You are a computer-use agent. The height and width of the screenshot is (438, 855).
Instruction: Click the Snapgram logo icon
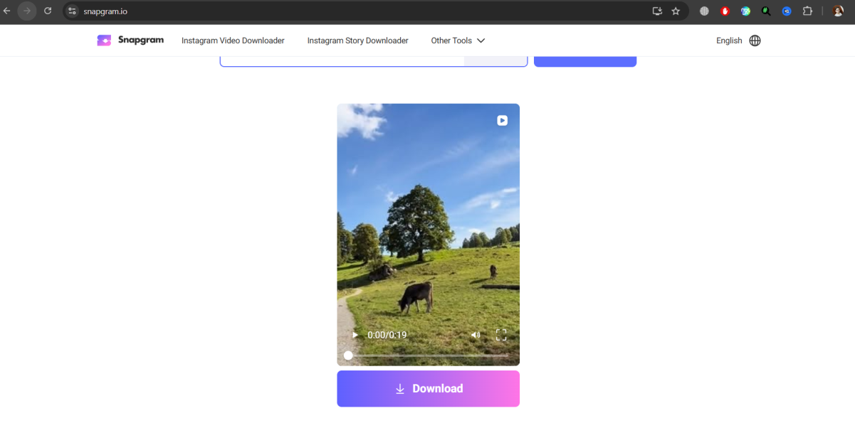coord(104,41)
